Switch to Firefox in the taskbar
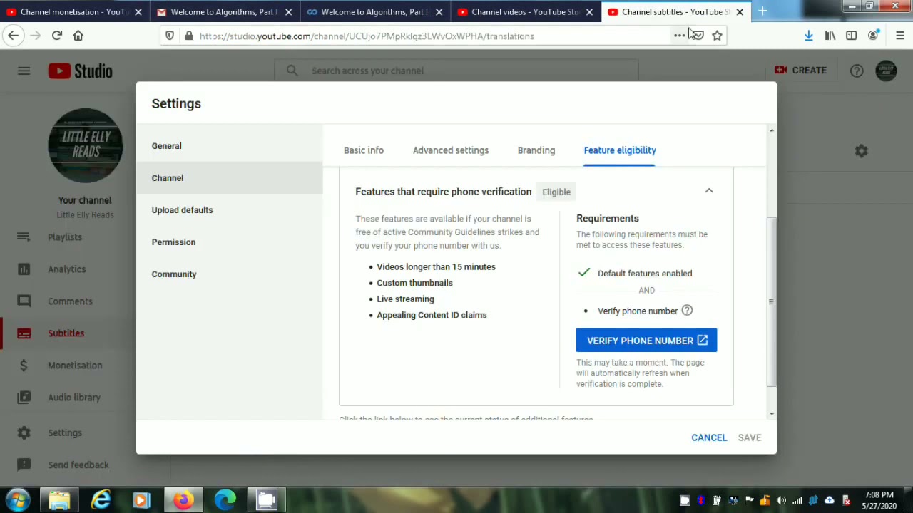 click(x=183, y=500)
